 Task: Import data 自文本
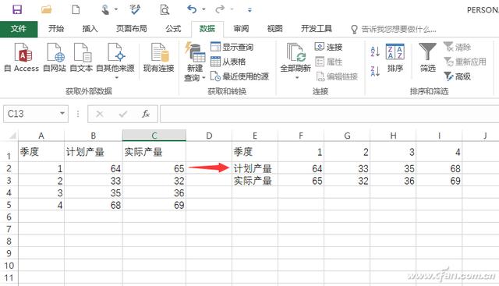coord(81,57)
